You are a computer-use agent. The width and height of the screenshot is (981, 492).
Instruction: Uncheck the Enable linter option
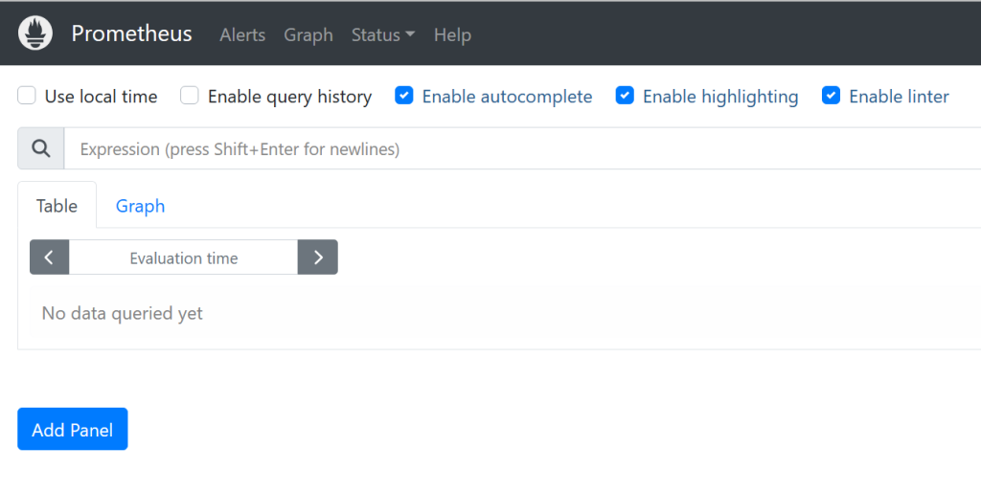[832, 96]
